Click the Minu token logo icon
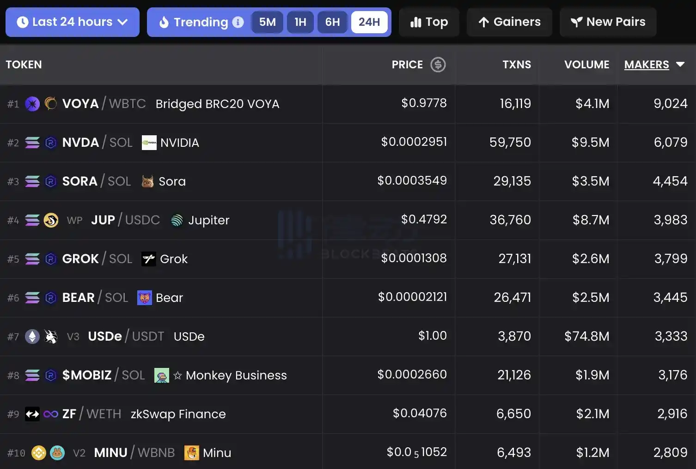The height and width of the screenshot is (469, 696). [x=191, y=453]
